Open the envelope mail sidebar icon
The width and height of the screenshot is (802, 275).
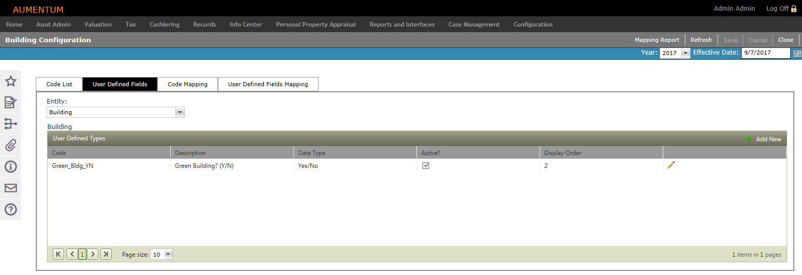pyautogui.click(x=10, y=188)
